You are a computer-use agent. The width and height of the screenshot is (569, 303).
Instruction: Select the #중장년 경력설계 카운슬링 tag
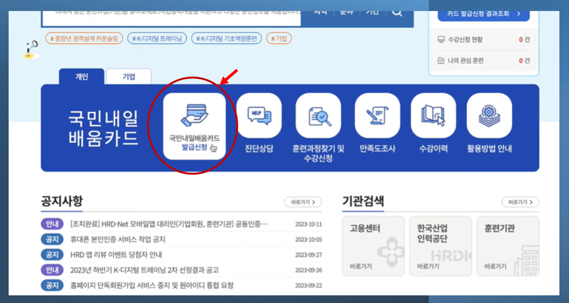pos(84,38)
